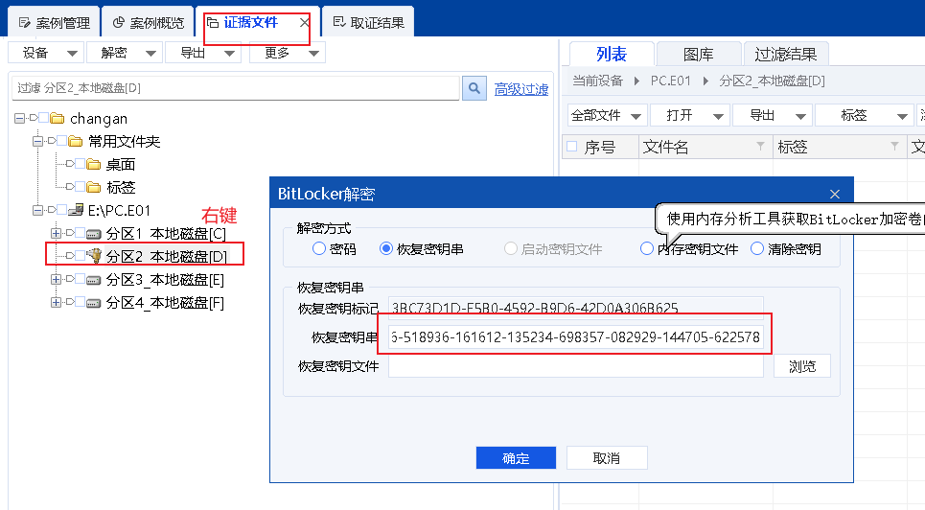Expand the 分区3_本地磁盘[E] node
The height and width of the screenshot is (510, 925).
56,279
